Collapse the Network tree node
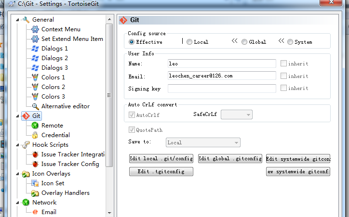349x217 pixels. (17, 203)
